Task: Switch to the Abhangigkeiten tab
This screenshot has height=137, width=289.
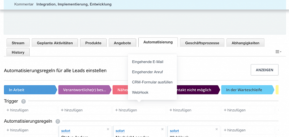Action: click(246, 43)
